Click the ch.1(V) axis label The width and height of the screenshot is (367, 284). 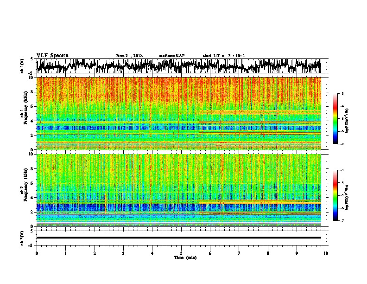pos(22,66)
